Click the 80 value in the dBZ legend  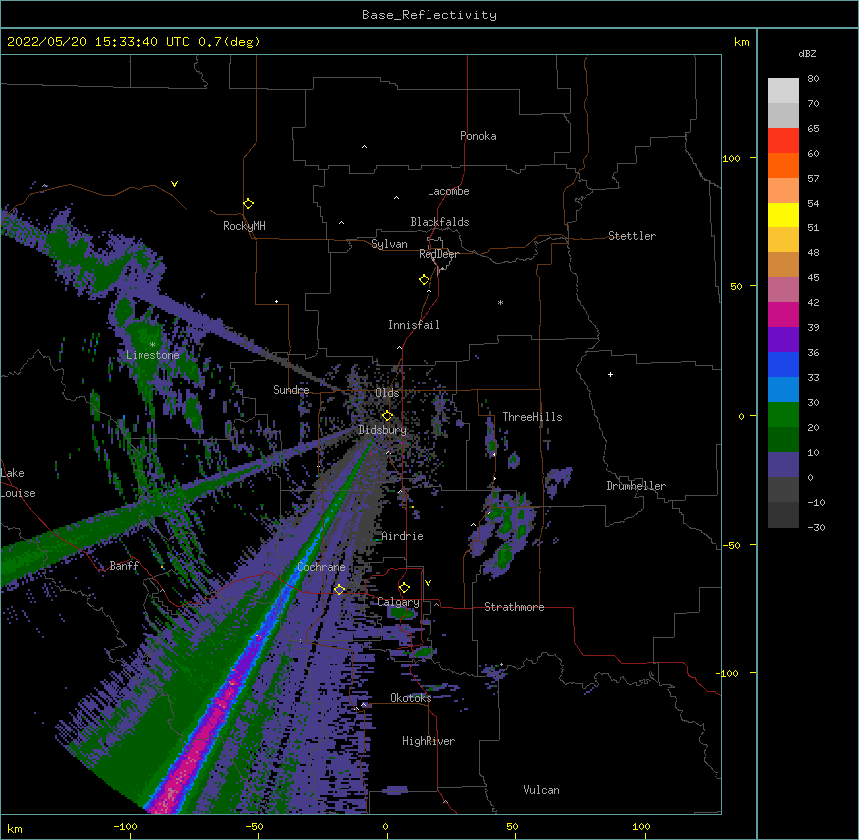click(813, 79)
